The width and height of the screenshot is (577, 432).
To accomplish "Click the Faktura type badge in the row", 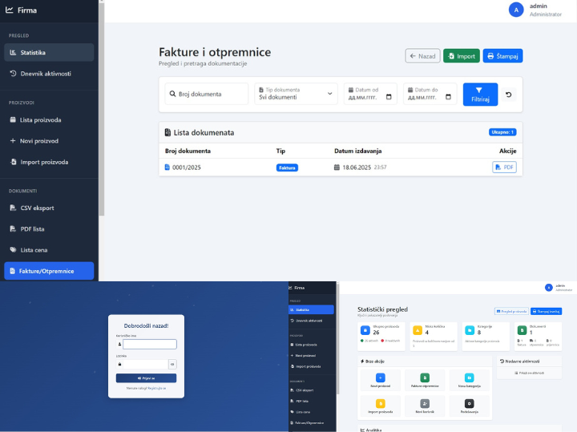I will [x=287, y=168].
